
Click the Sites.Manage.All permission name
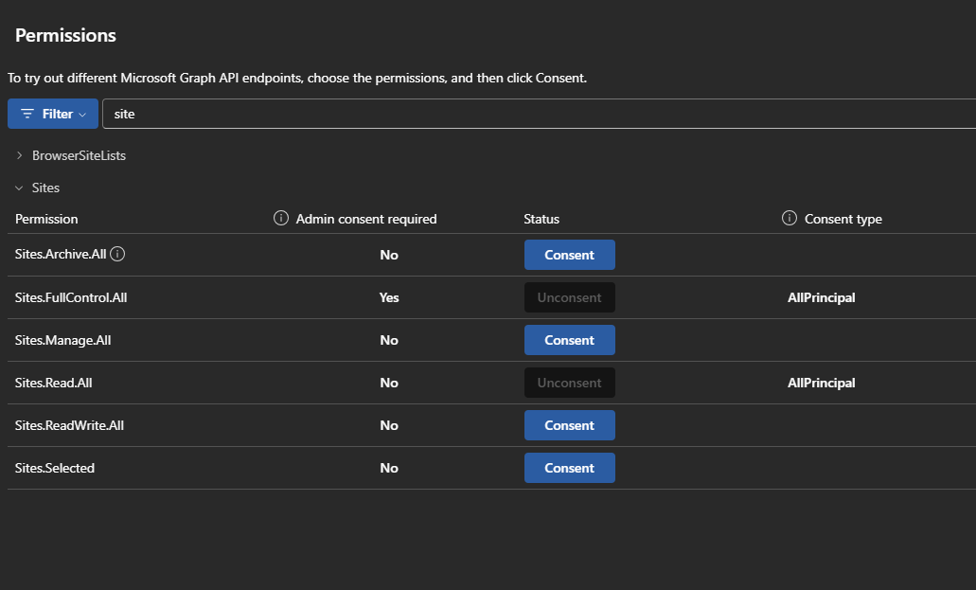tap(62, 340)
